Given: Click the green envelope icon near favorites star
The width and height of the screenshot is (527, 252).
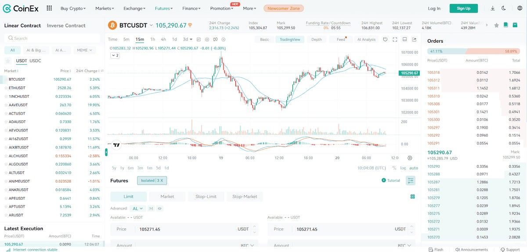Looking at the screenshot, I should [515, 25].
